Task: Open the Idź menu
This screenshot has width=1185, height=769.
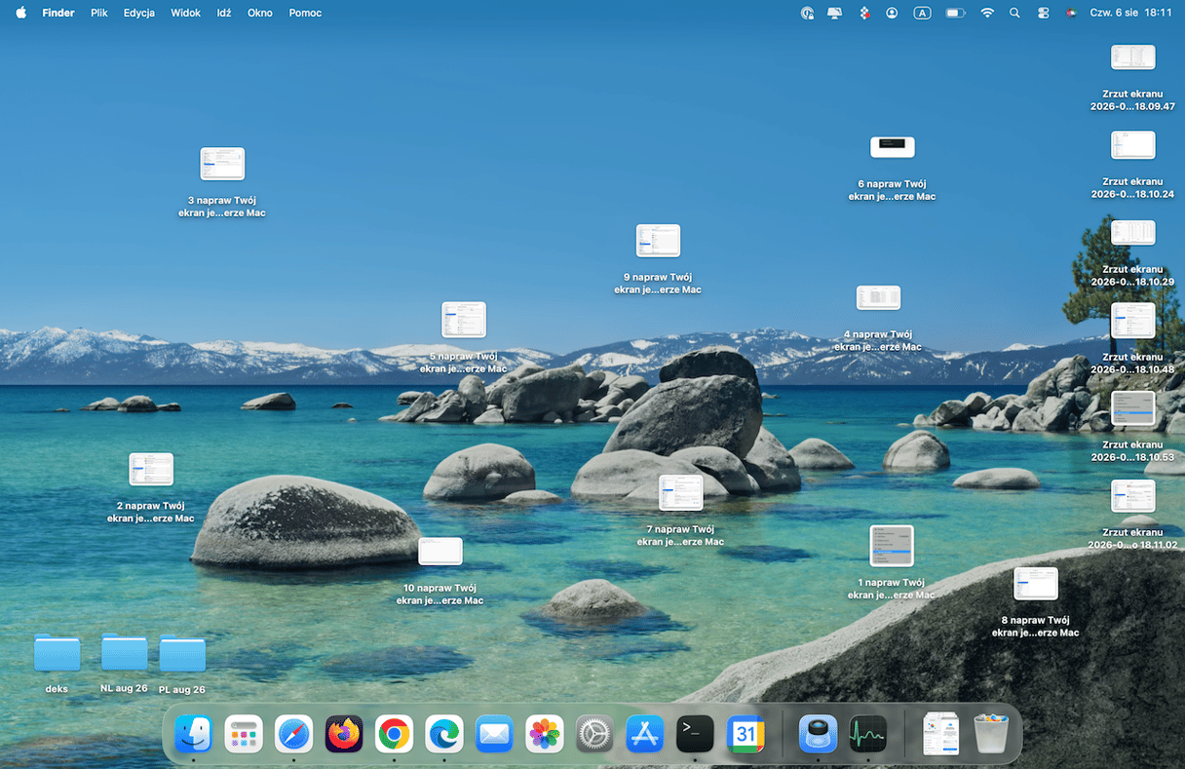Action: [224, 13]
